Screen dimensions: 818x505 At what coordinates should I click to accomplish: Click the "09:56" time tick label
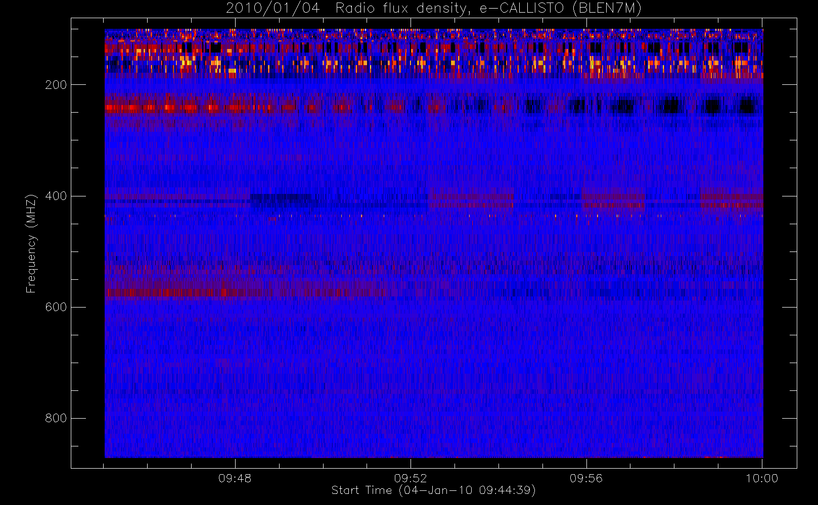pyautogui.click(x=586, y=478)
